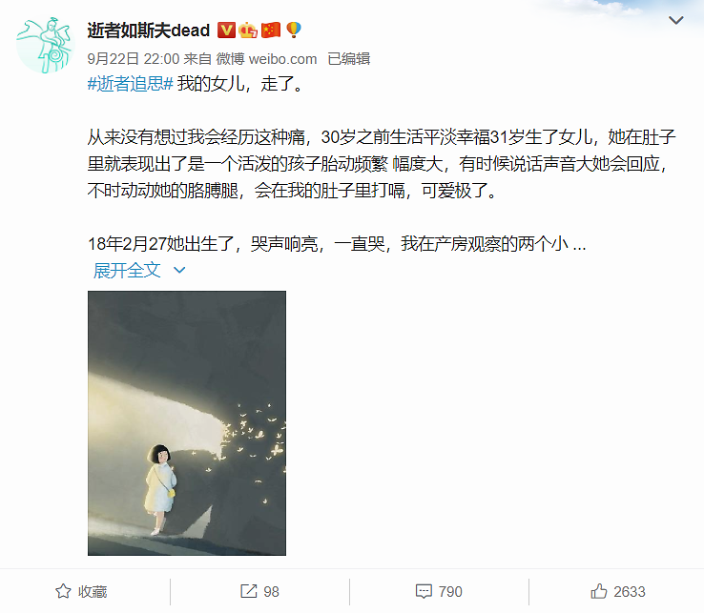Click the 微博 weibo.com source link
This screenshot has height=613, width=704.
267,59
